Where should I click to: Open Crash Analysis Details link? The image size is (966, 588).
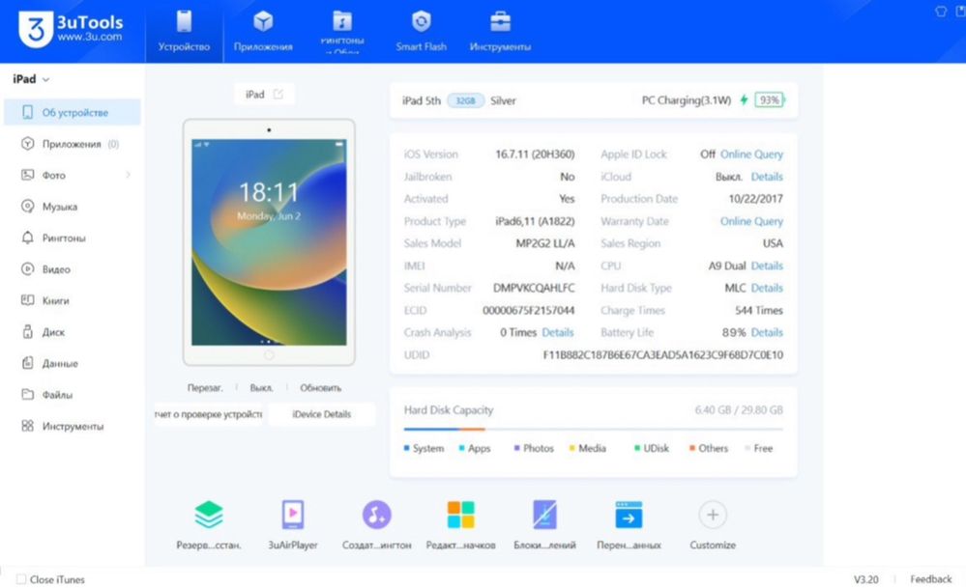click(x=558, y=333)
